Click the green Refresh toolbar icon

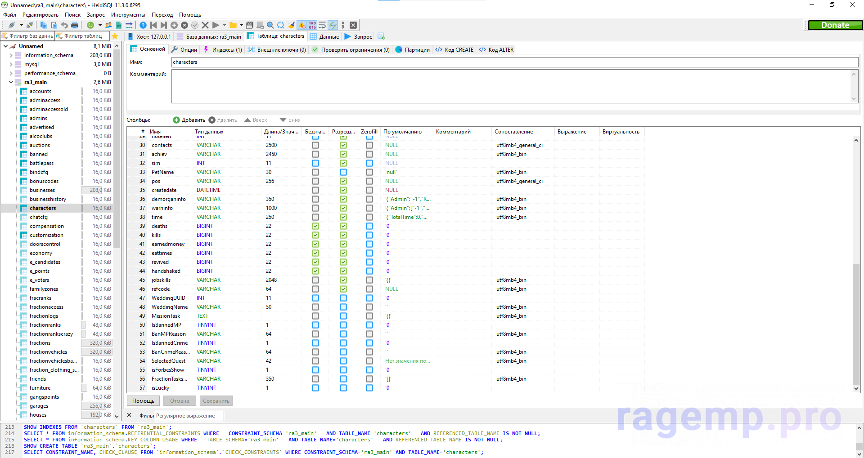(90, 25)
